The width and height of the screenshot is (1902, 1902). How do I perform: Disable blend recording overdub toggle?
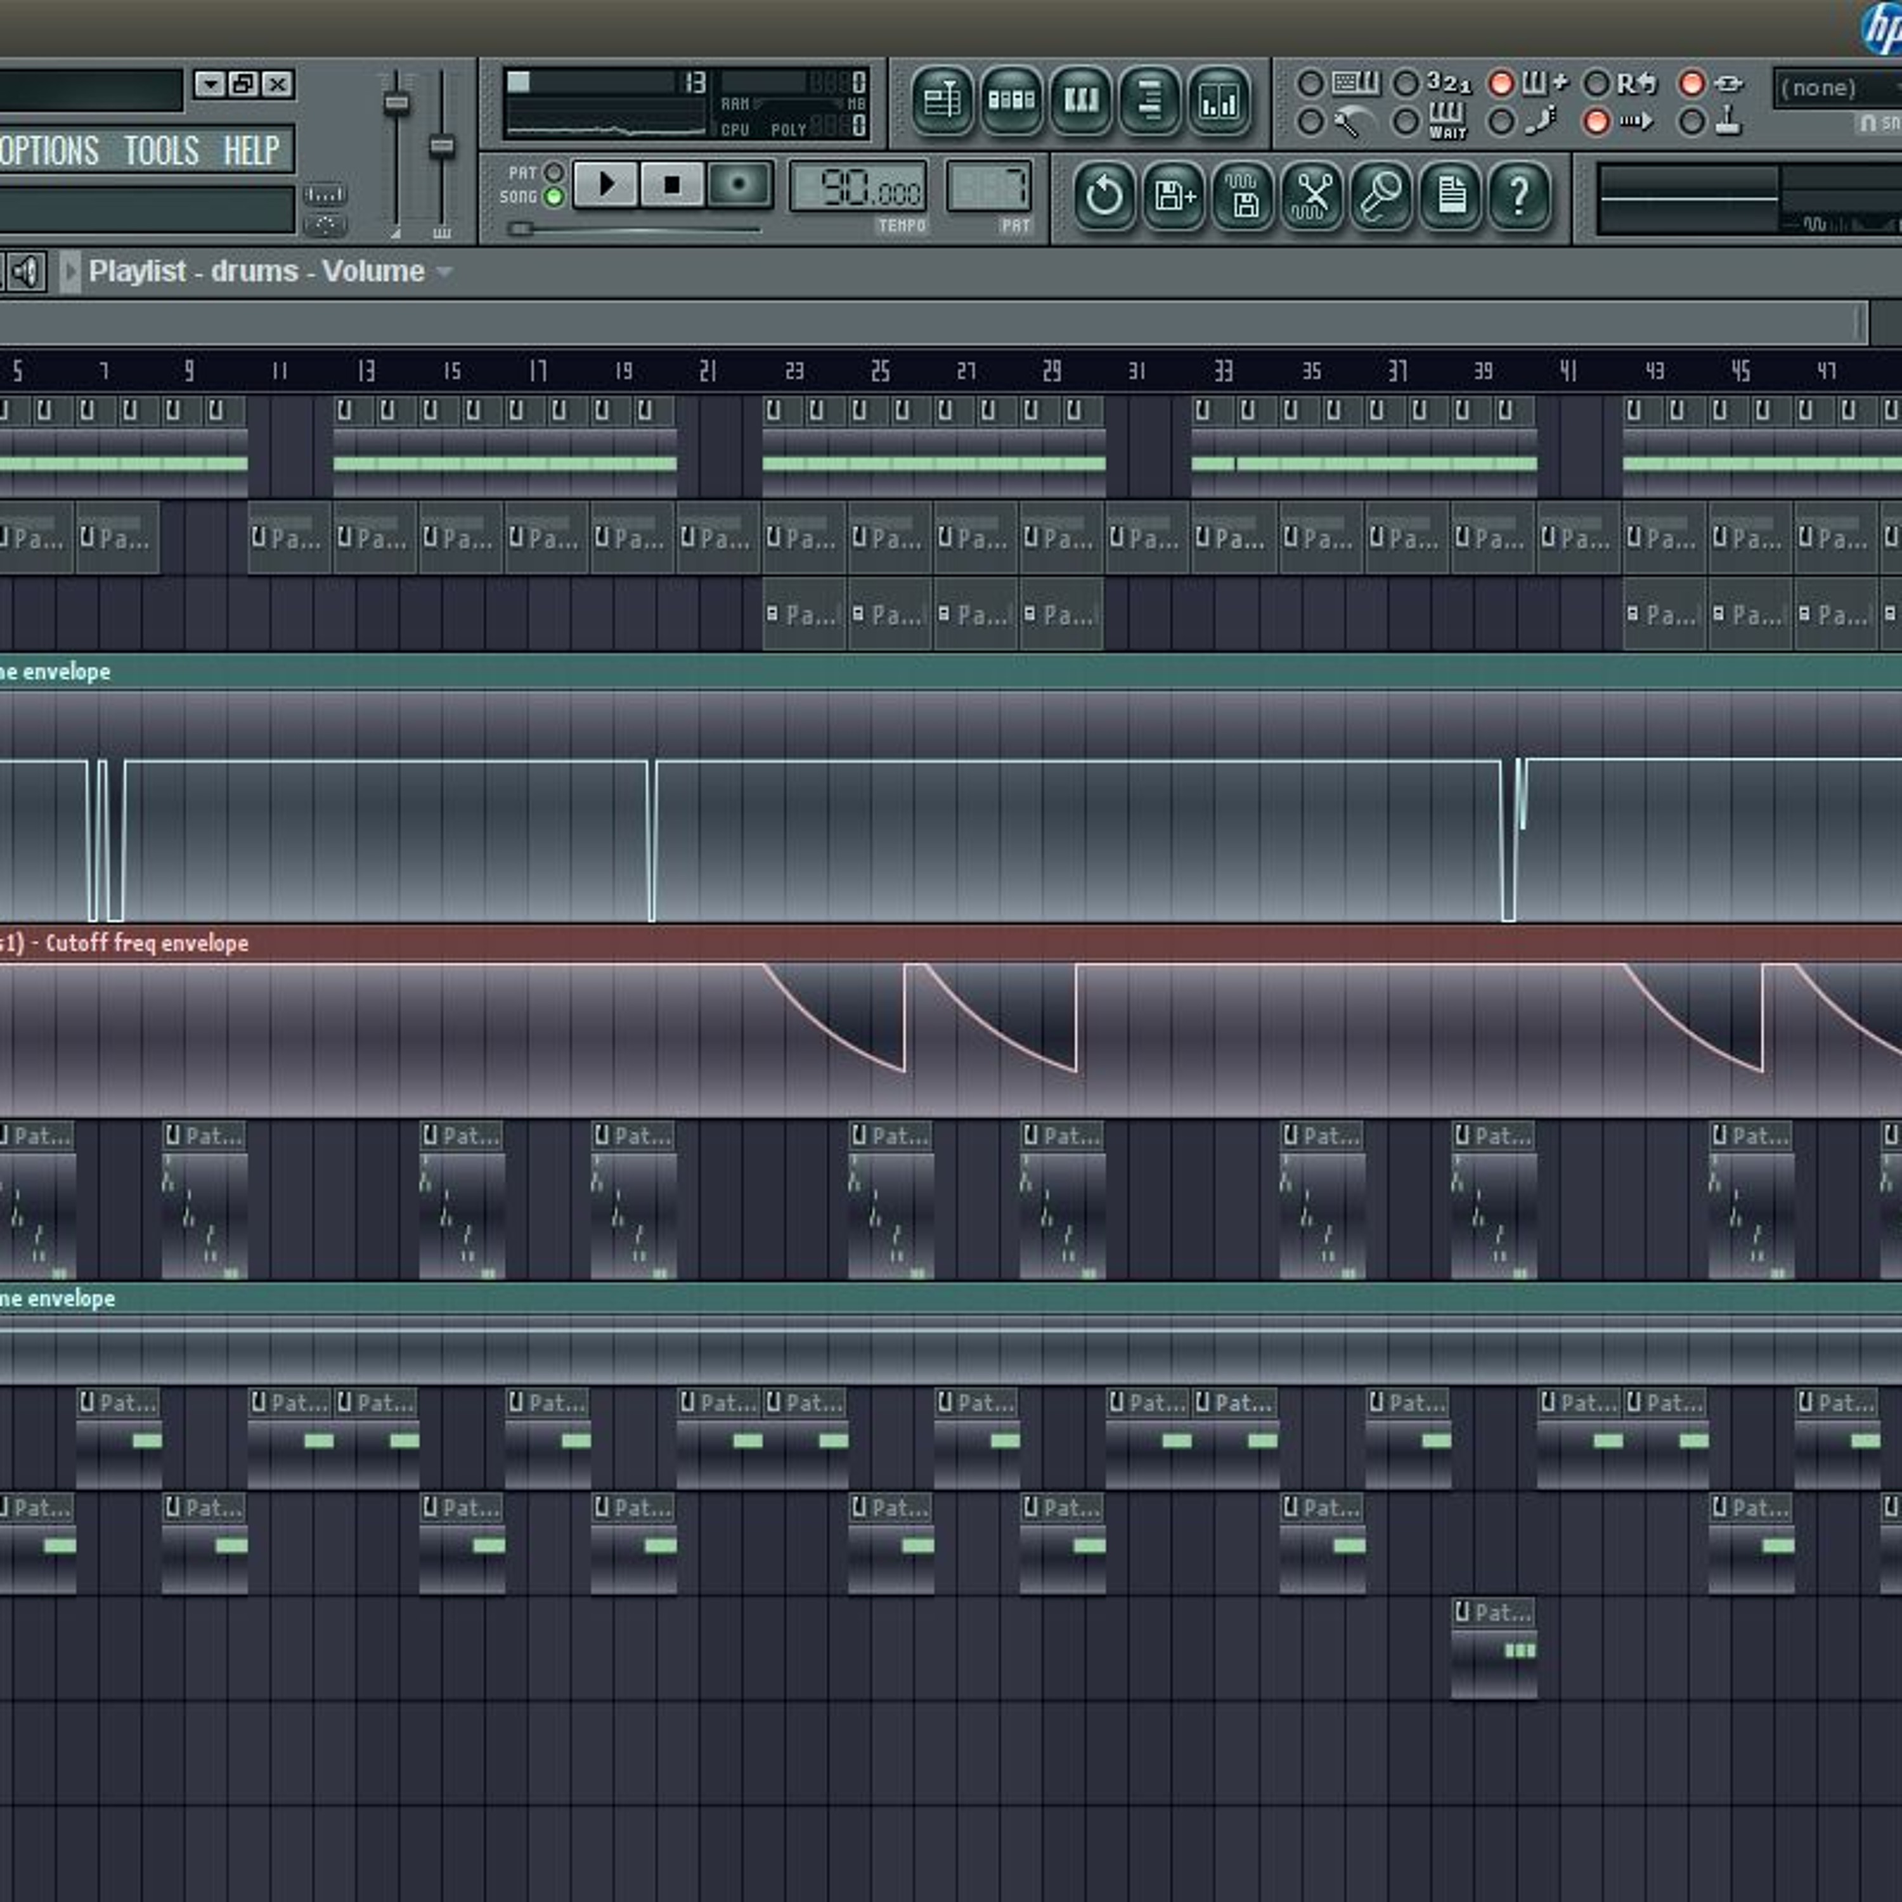click(1501, 84)
